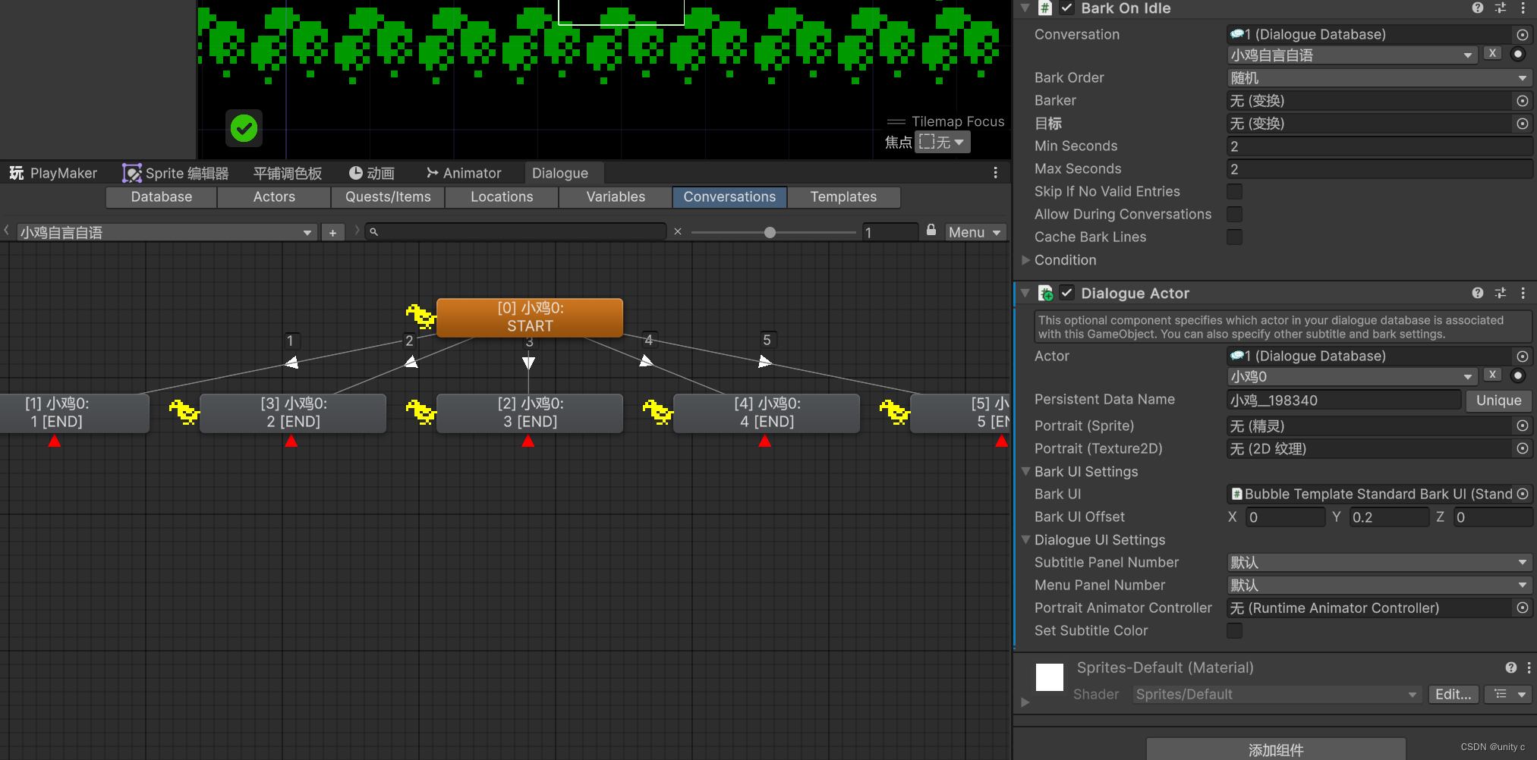The width and height of the screenshot is (1537, 760).
Task: Enable Set Subtitle Color checkbox
Action: coord(1234,630)
